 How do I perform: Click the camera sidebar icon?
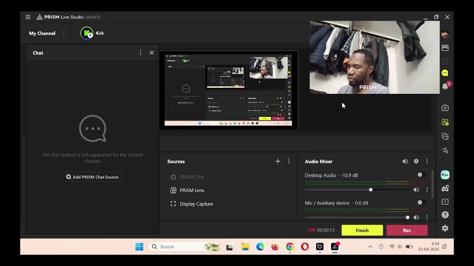point(445,108)
